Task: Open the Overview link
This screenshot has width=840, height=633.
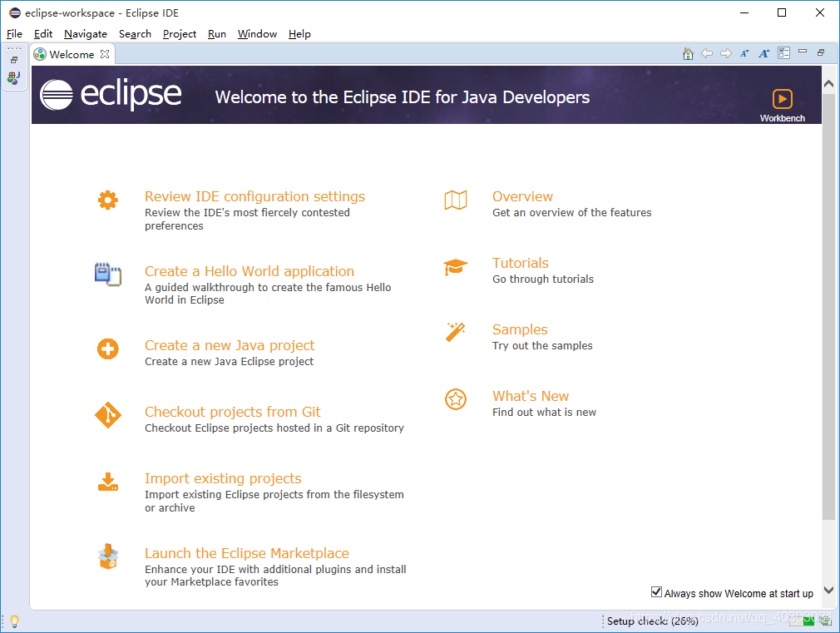Action: (522, 196)
